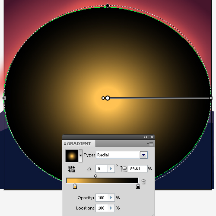This screenshot has width=216, height=216.
Task: Expand the Opacity value arrow
Action: pyautogui.click(x=111, y=197)
